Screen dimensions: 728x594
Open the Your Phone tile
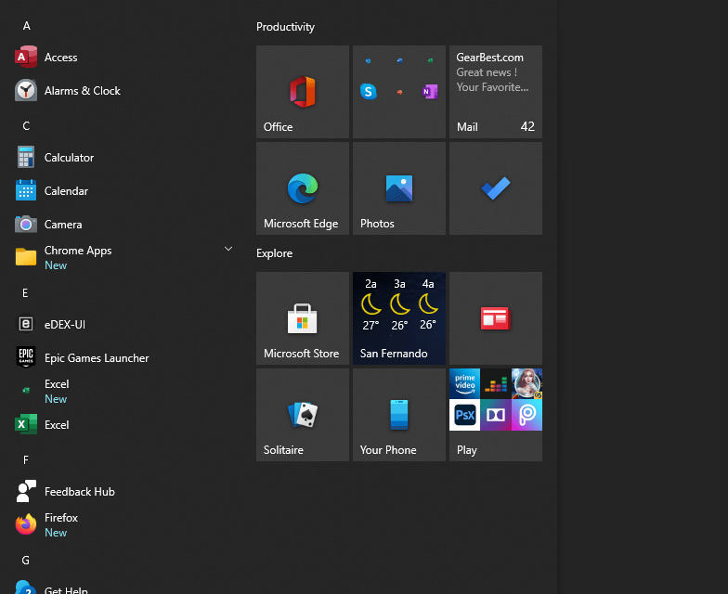point(399,415)
